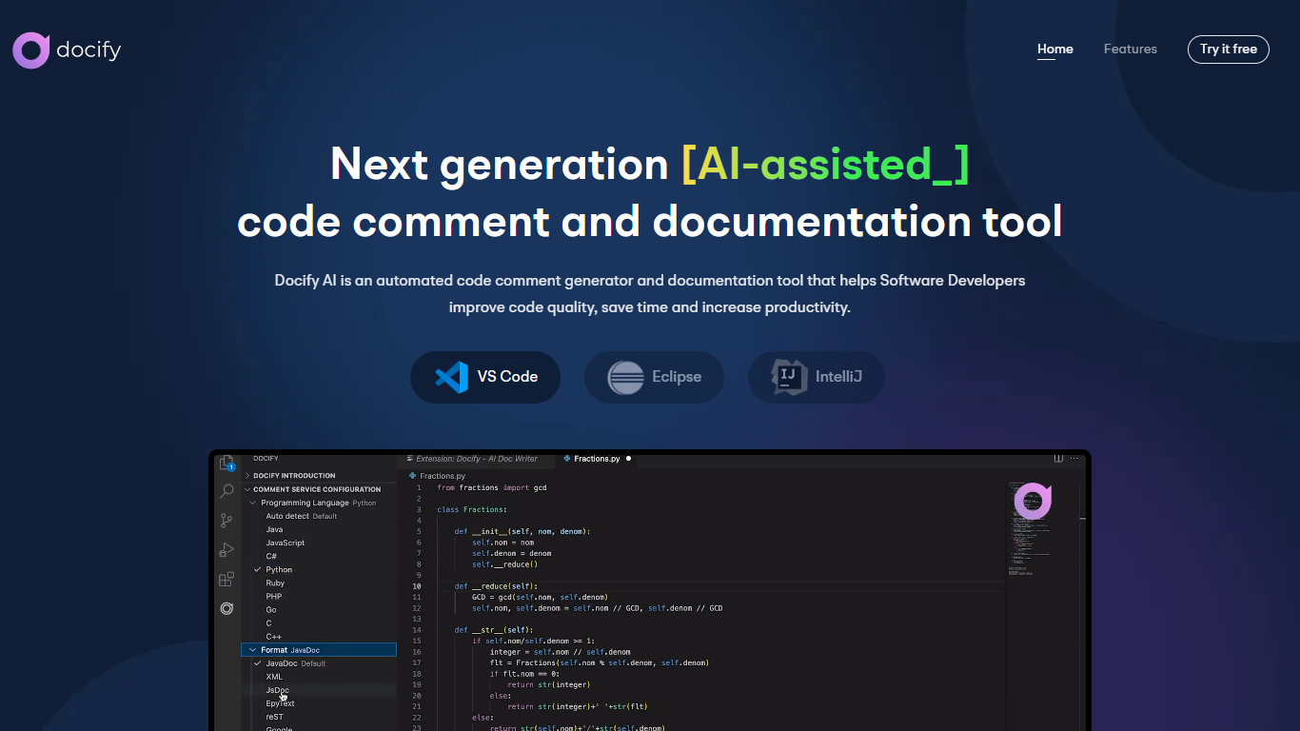Click the Fractions.py breadcrumb

point(438,476)
